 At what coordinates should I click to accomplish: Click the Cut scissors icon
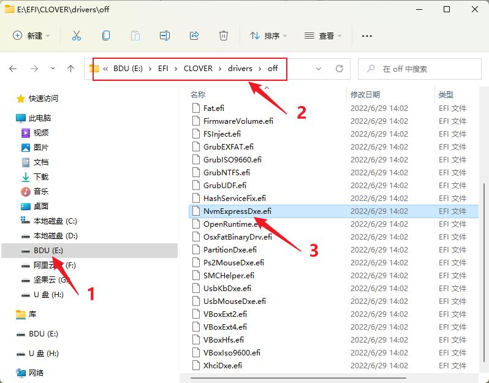[77, 36]
